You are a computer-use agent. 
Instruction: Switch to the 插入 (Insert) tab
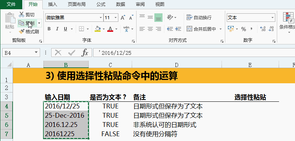[52, 4]
